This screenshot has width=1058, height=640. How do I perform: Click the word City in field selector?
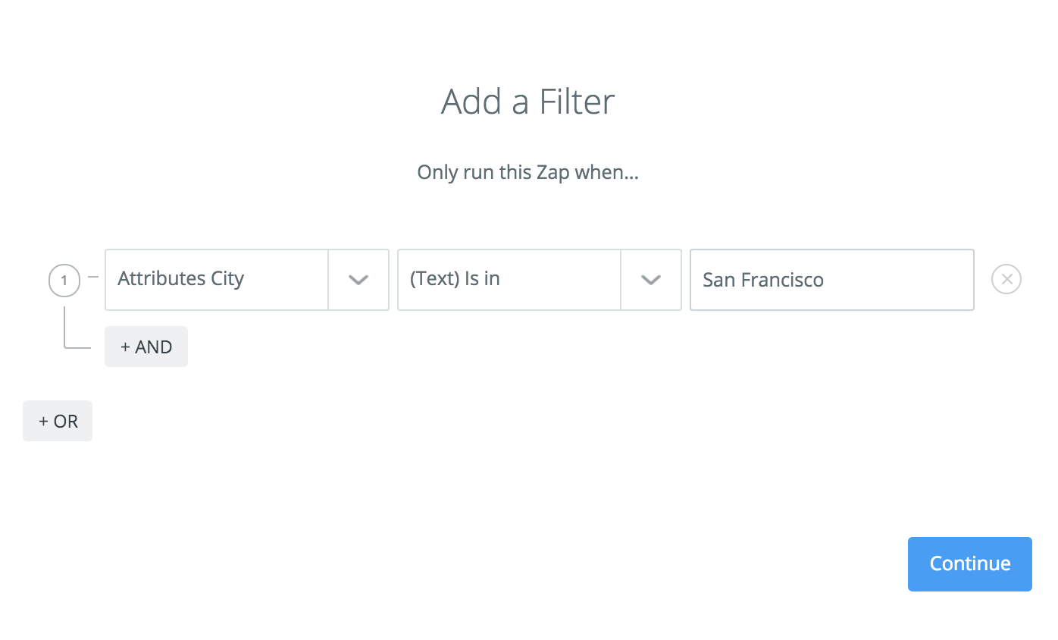click(x=227, y=279)
